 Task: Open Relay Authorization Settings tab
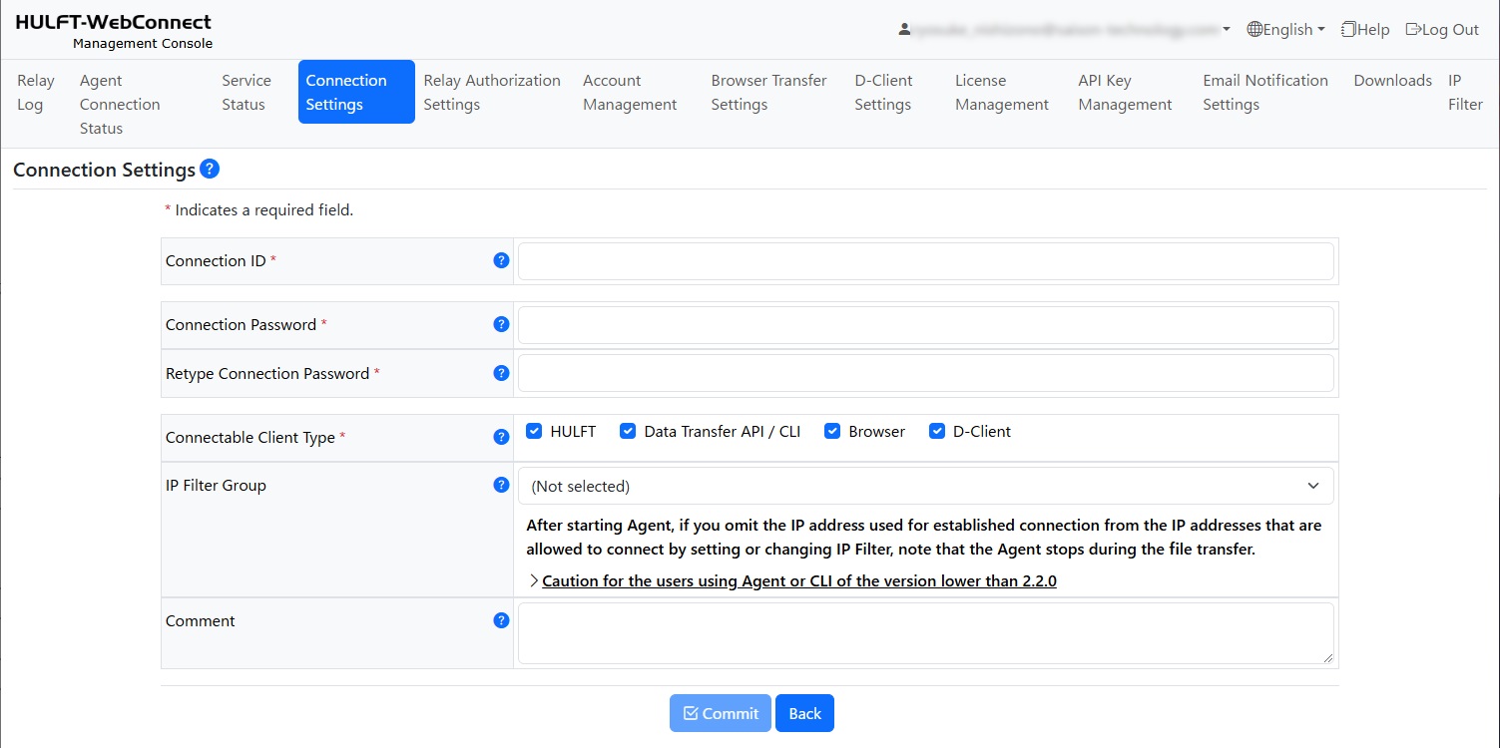[x=492, y=92]
